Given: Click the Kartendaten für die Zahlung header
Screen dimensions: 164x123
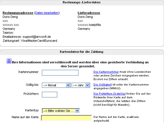Looking at the screenshot, I should (82, 52).
